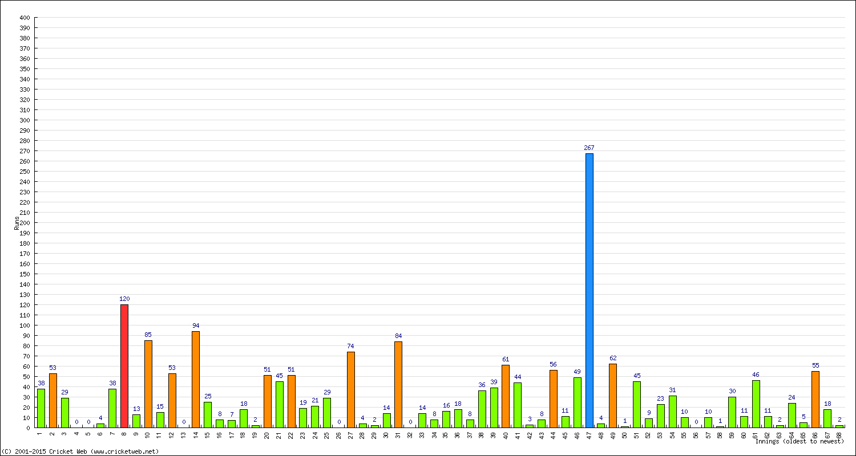856x456 pixels.
Task: Click the value label 24
Action: (x=792, y=397)
